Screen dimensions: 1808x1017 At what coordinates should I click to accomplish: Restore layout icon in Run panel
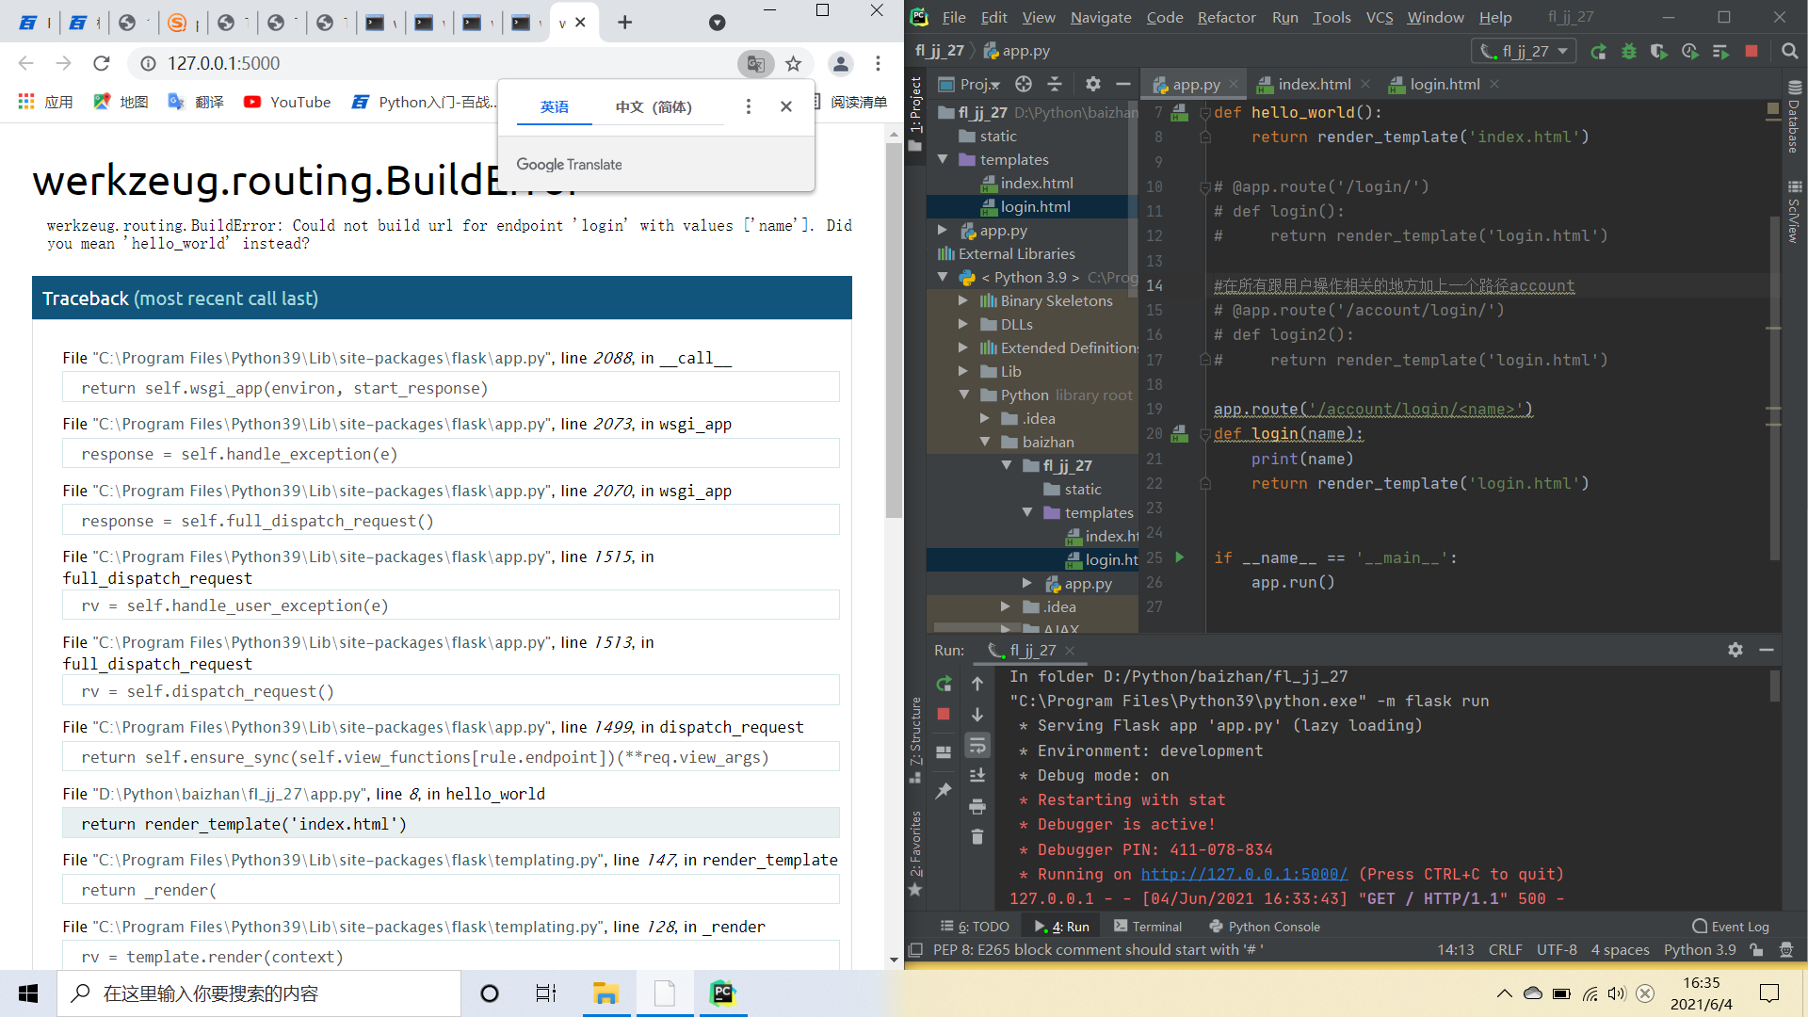tap(944, 752)
